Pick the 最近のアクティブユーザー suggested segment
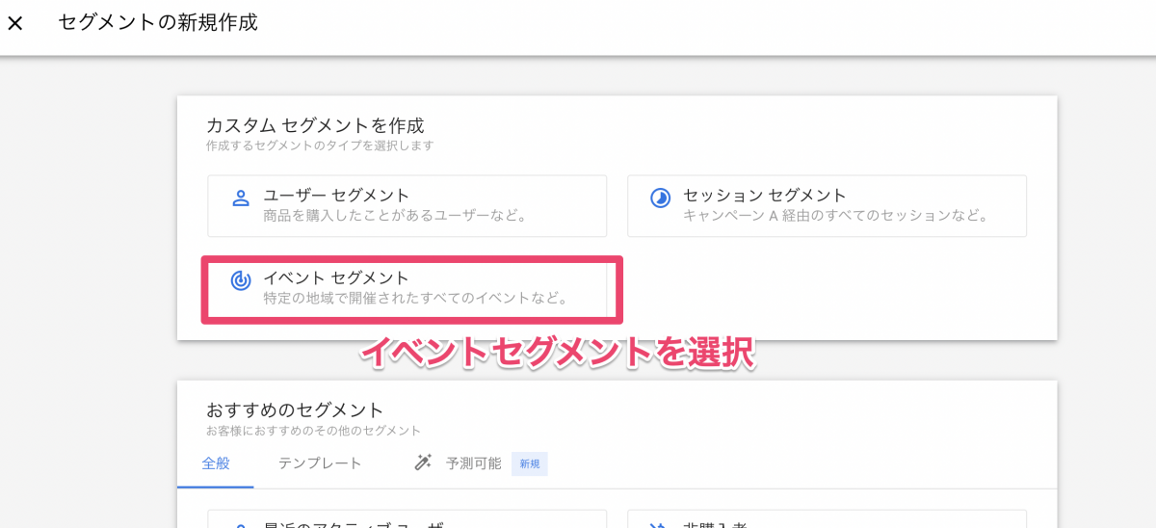The height and width of the screenshot is (528, 1156). [x=407, y=520]
